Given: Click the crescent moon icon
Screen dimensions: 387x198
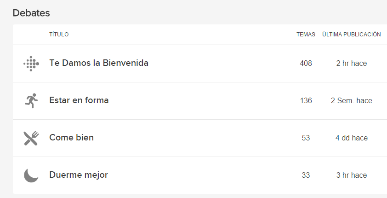Looking at the screenshot, I should [x=31, y=175].
